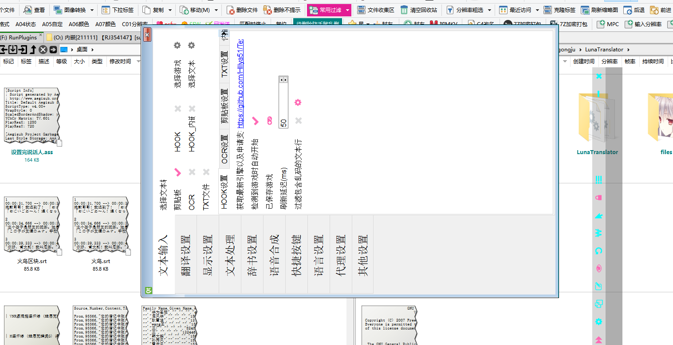Expand chevron after LunaTranslator breadcrumb
This screenshot has height=345, width=673.
pos(628,50)
